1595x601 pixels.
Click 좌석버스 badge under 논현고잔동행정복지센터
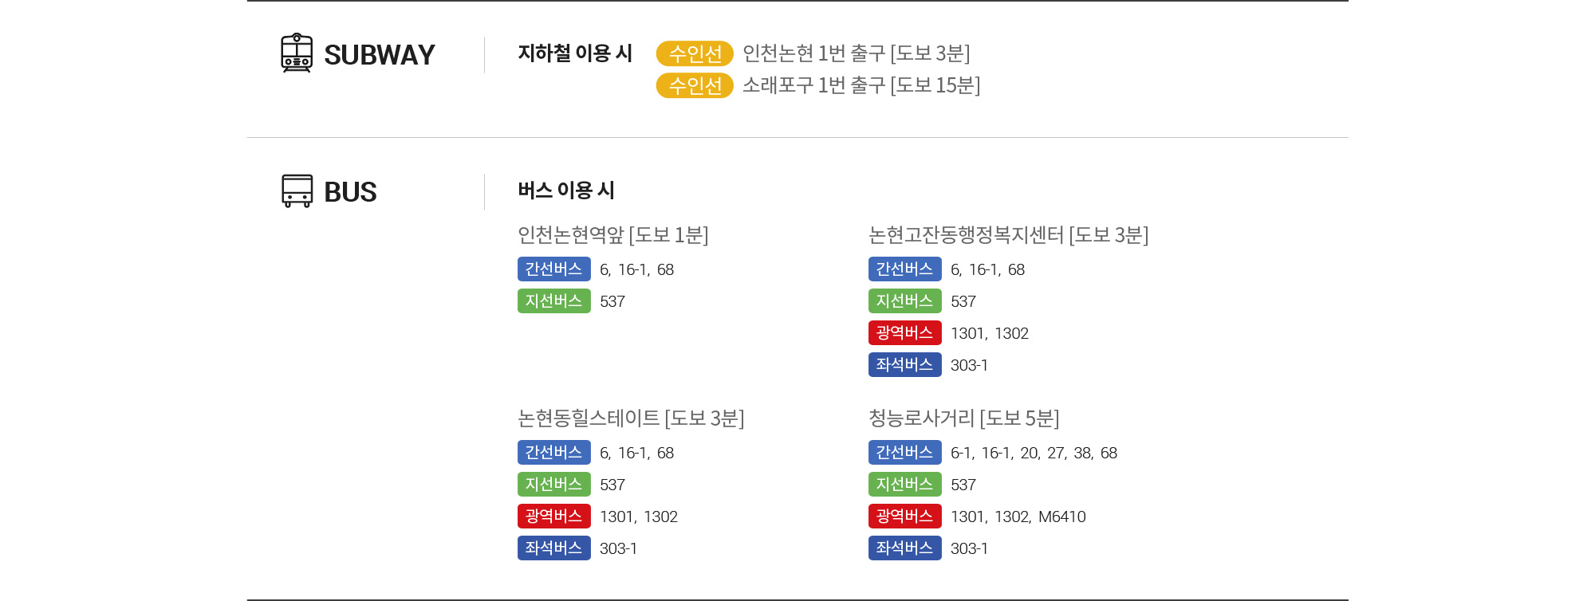(905, 364)
